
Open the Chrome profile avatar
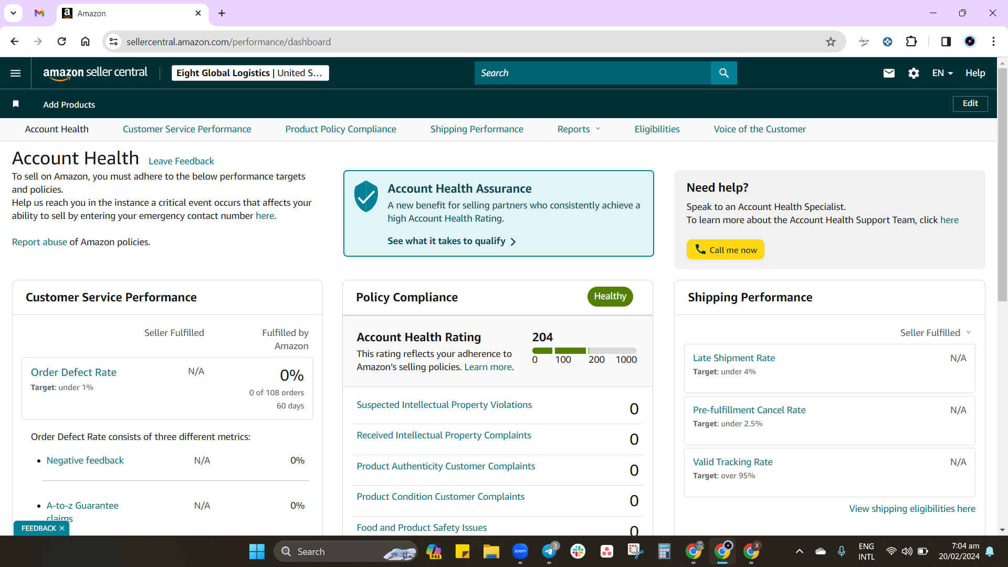coord(970,41)
